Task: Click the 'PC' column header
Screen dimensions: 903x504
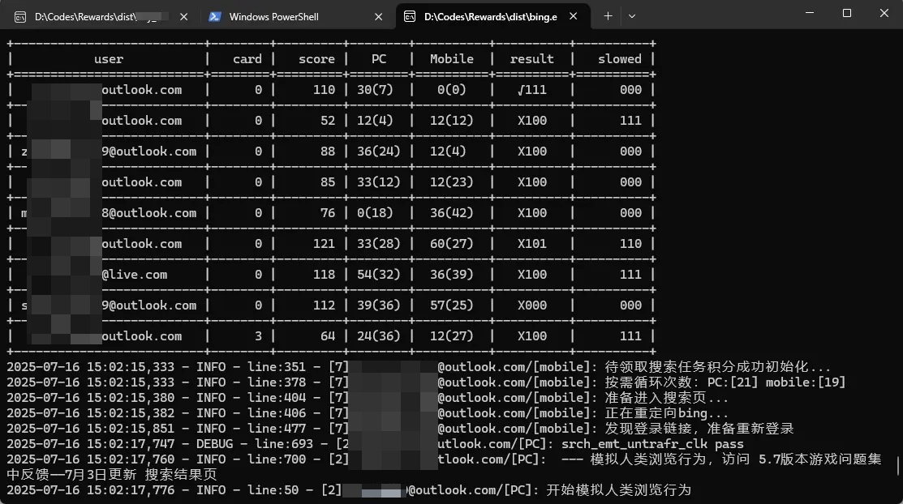Action: point(378,58)
